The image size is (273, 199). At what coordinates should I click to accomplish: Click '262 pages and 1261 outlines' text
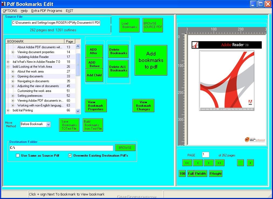[x=53, y=30]
